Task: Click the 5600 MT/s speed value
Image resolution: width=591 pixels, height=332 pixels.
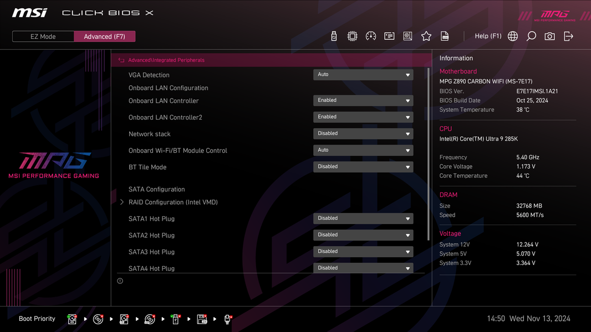Action: [530, 215]
